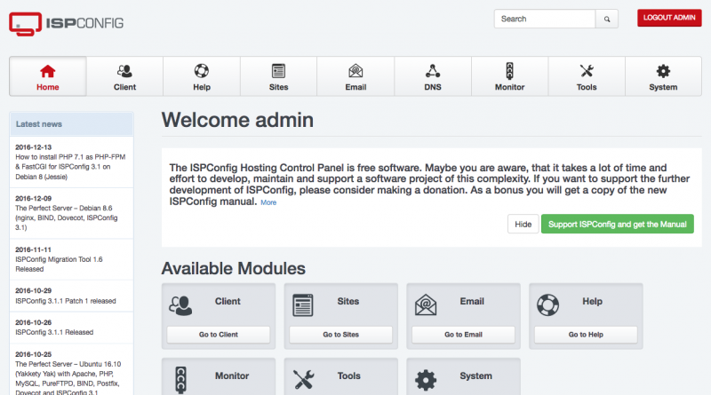Switch to the Sites tab label

click(x=278, y=87)
